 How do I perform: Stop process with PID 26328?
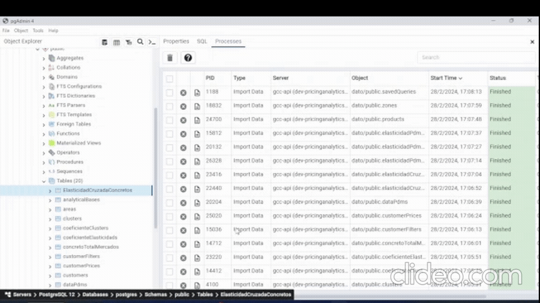pyautogui.click(x=183, y=162)
